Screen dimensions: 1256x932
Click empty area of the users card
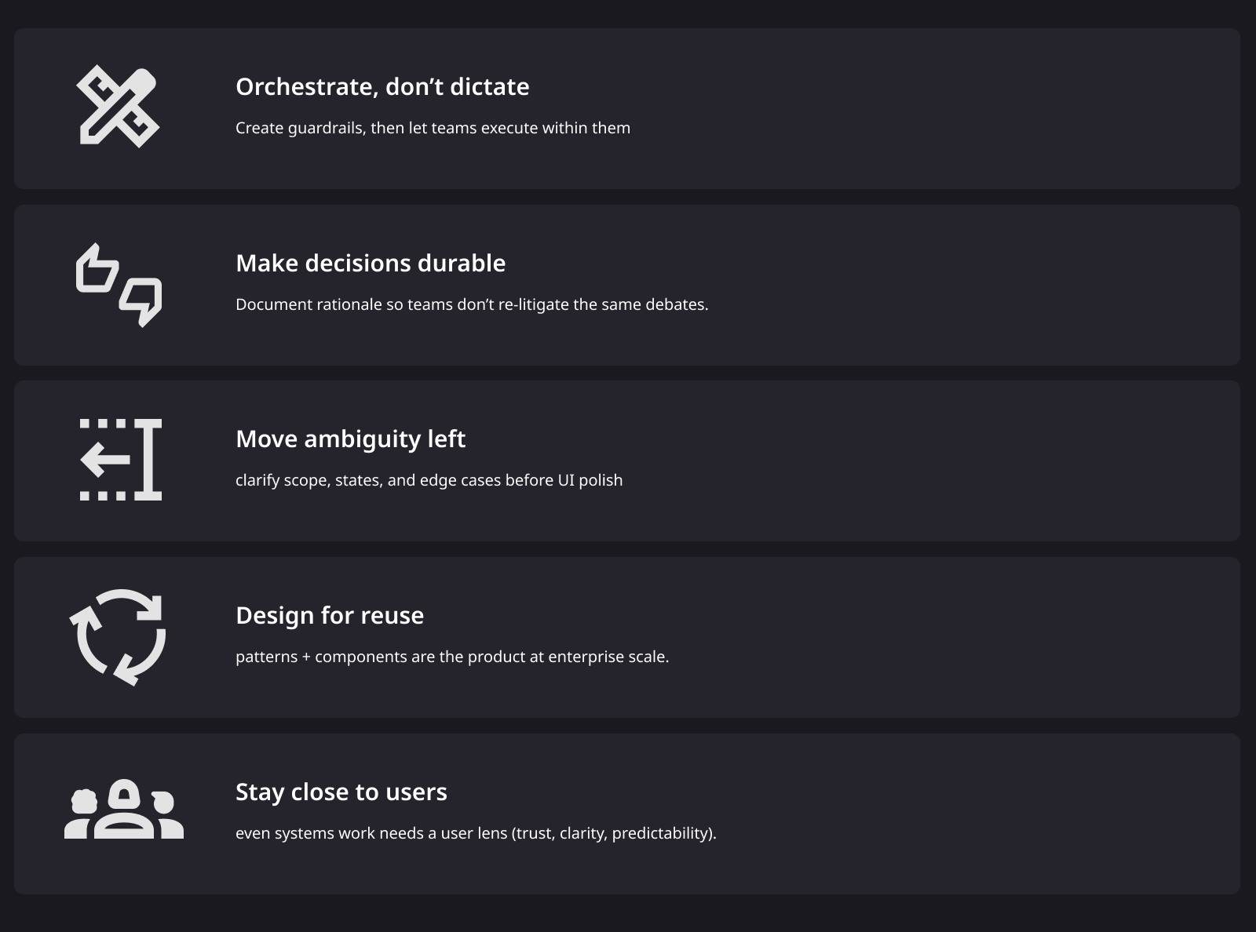pos(942,814)
